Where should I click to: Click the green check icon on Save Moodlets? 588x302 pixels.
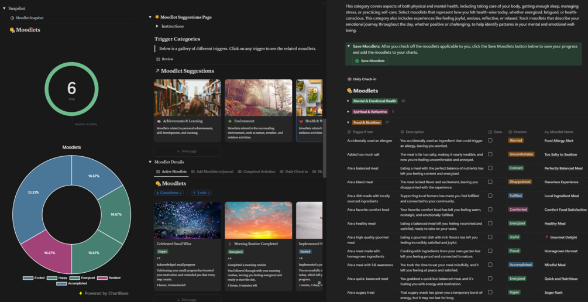357,61
